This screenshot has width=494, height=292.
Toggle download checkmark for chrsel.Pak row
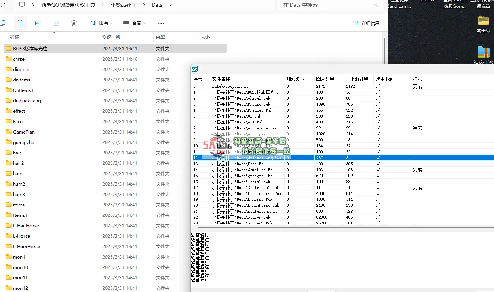(x=378, y=98)
